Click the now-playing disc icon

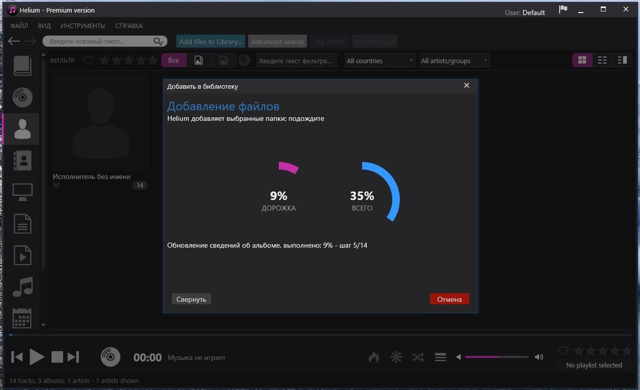(111, 357)
